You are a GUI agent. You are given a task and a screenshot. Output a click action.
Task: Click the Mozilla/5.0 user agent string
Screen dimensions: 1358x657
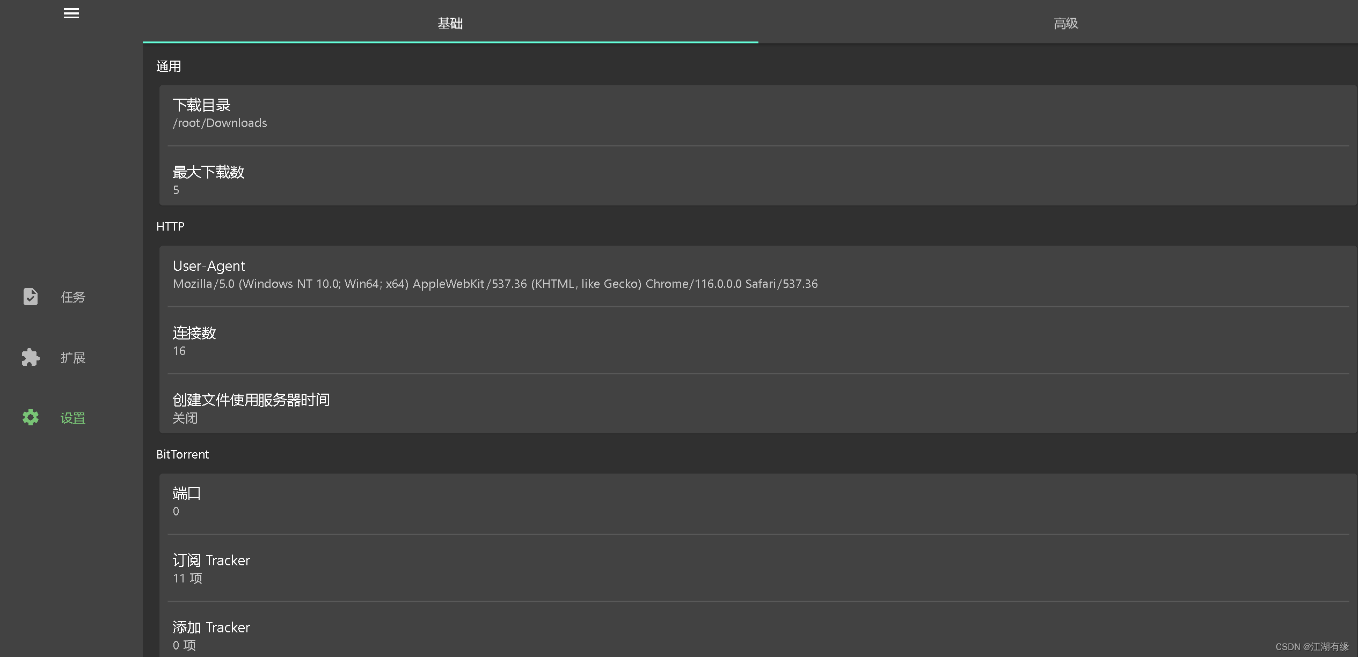click(x=495, y=284)
